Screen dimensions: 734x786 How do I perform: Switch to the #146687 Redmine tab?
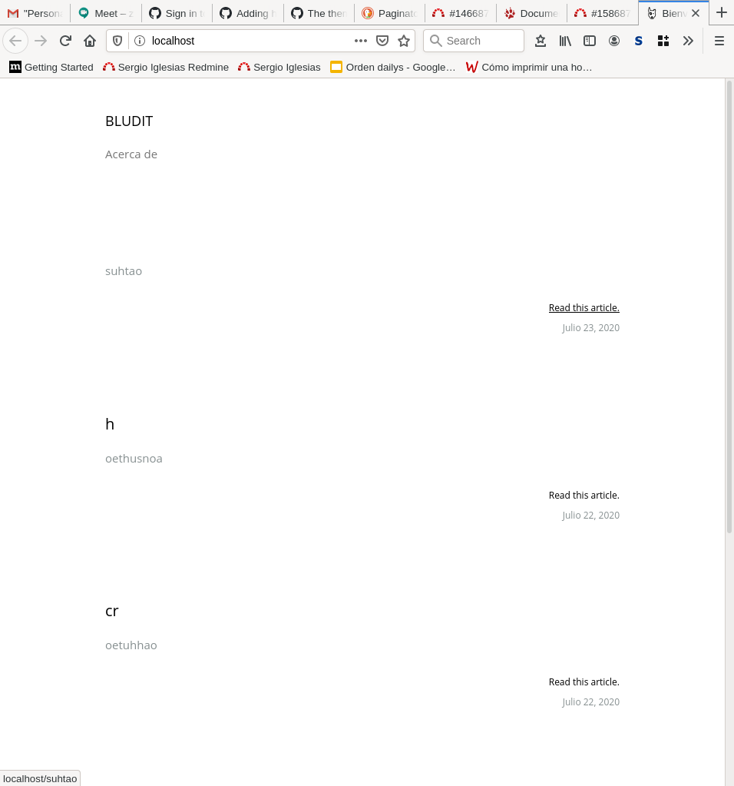click(x=461, y=14)
